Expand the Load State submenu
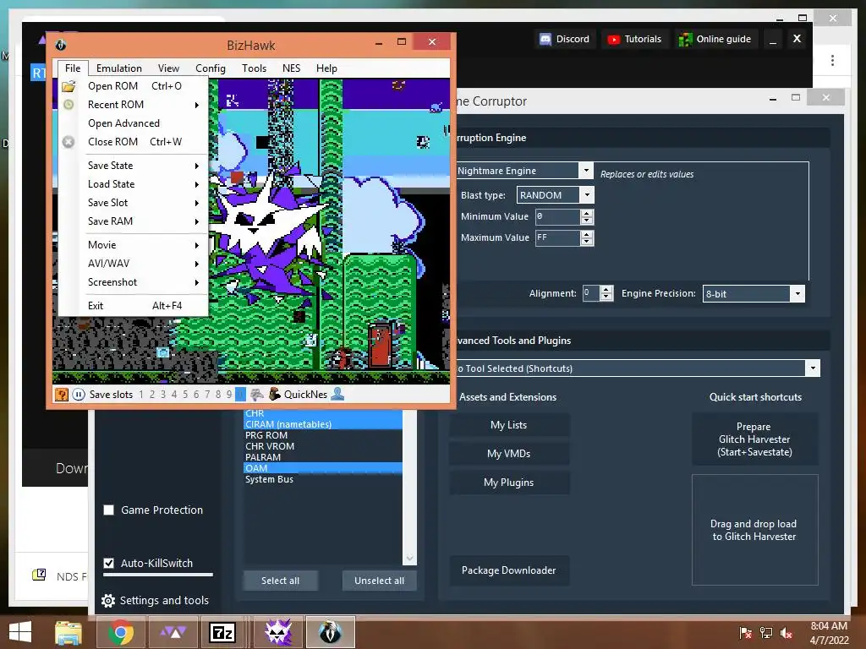The width and height of the screenshot is (866, 649). coord(196,184)
